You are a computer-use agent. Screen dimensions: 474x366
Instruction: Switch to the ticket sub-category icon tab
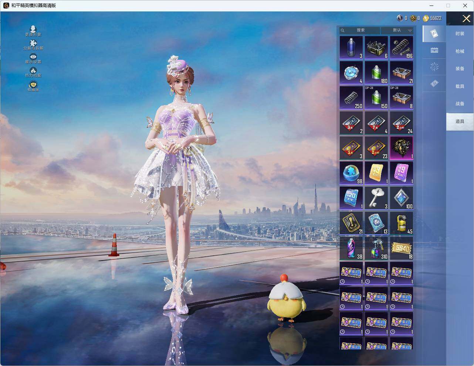point(434,84)
